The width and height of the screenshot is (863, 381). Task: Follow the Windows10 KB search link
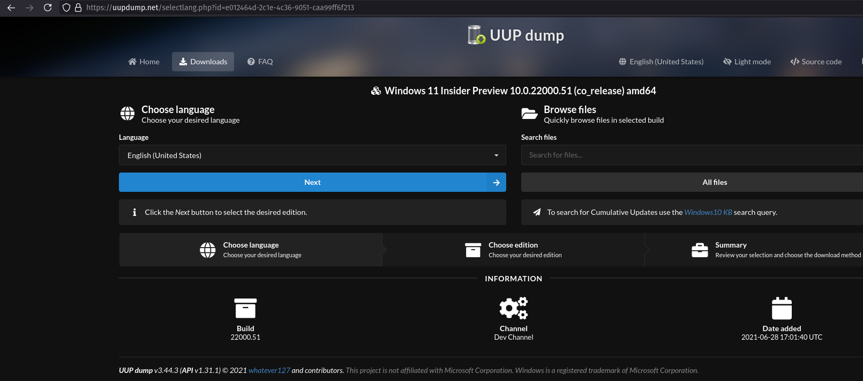click(708, 212)
